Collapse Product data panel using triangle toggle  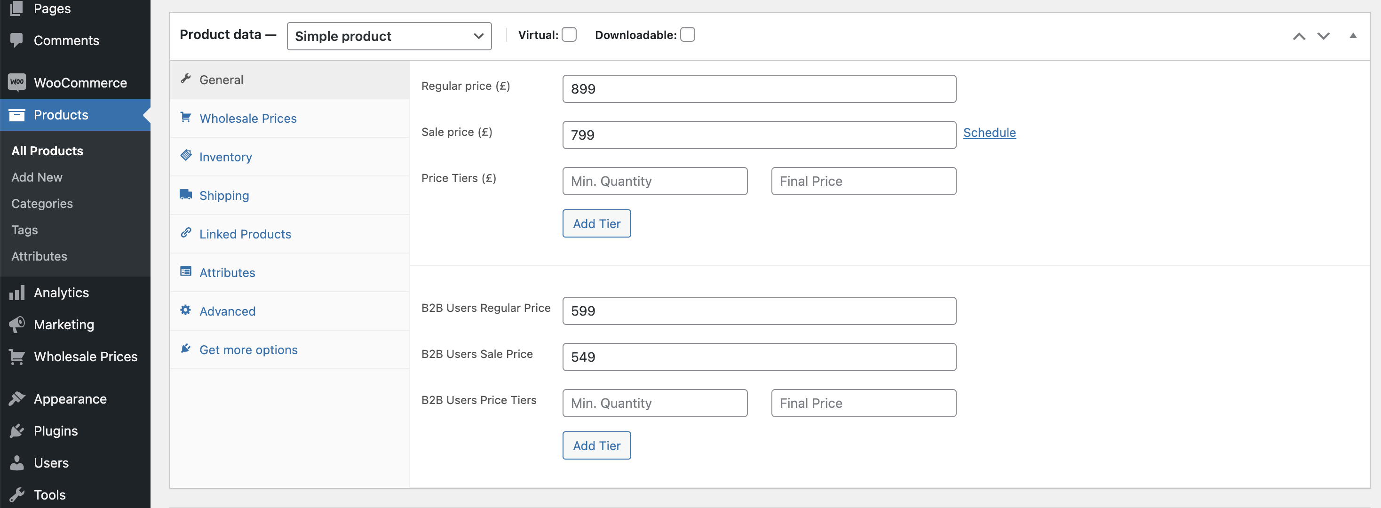click(1353, 36)
